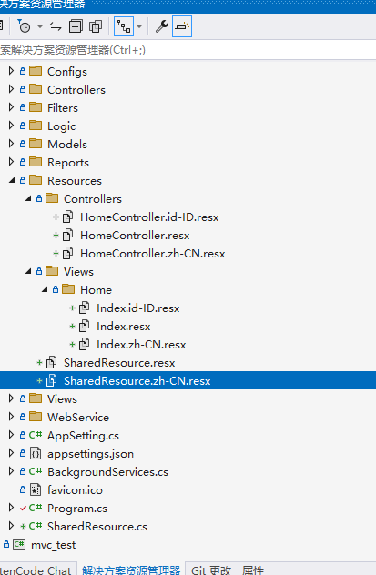Viewport: 376px width, 575px height.
Task: Click the Reports folder icon
Action: [x=36, y=162]
